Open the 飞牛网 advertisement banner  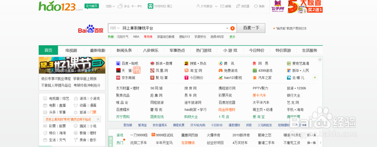click(297, 6)
